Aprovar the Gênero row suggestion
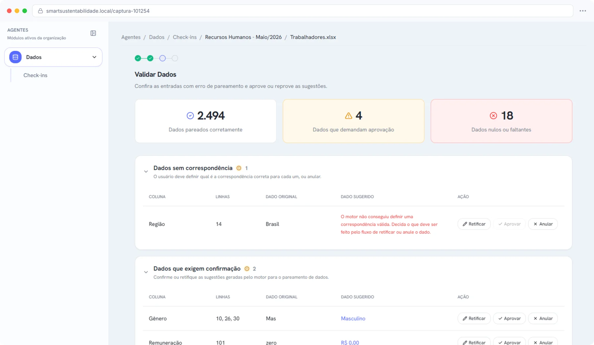Viewport: 594px width, 345px height. pyautogui.click(x=509, y=319)
